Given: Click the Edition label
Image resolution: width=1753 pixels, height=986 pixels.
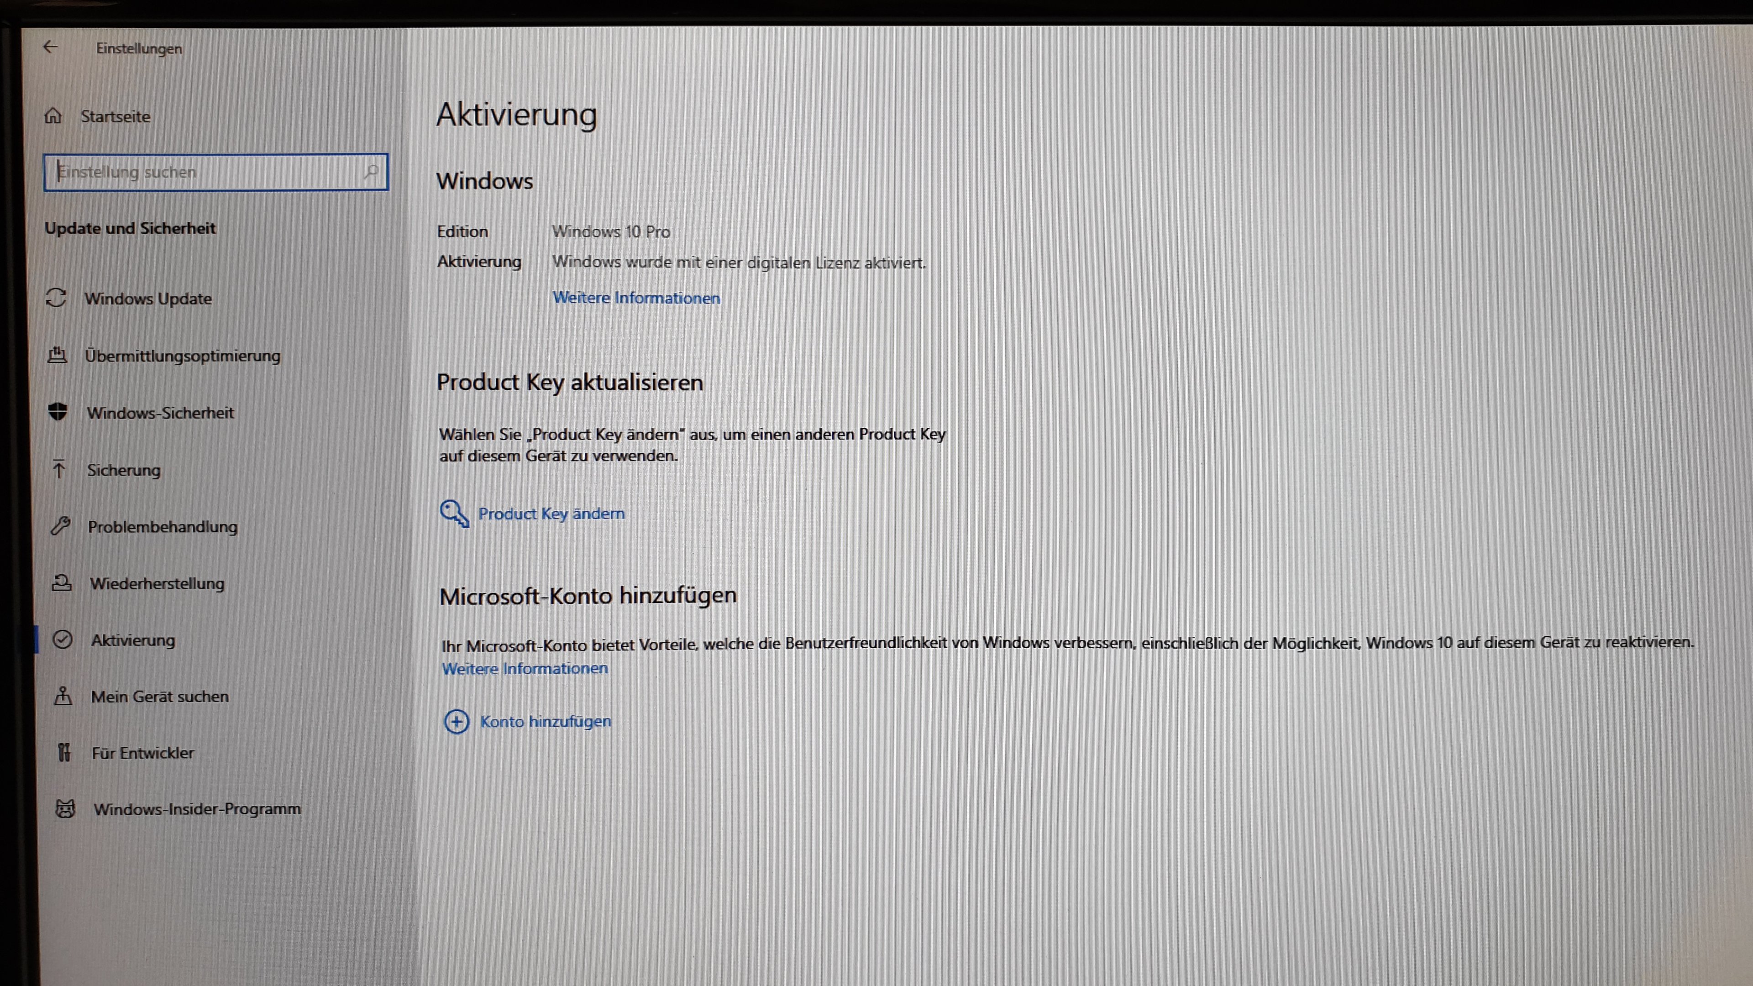Looking at the screenshot, I should 462,231.
